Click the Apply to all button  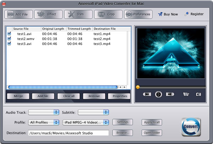click(152, 122)
